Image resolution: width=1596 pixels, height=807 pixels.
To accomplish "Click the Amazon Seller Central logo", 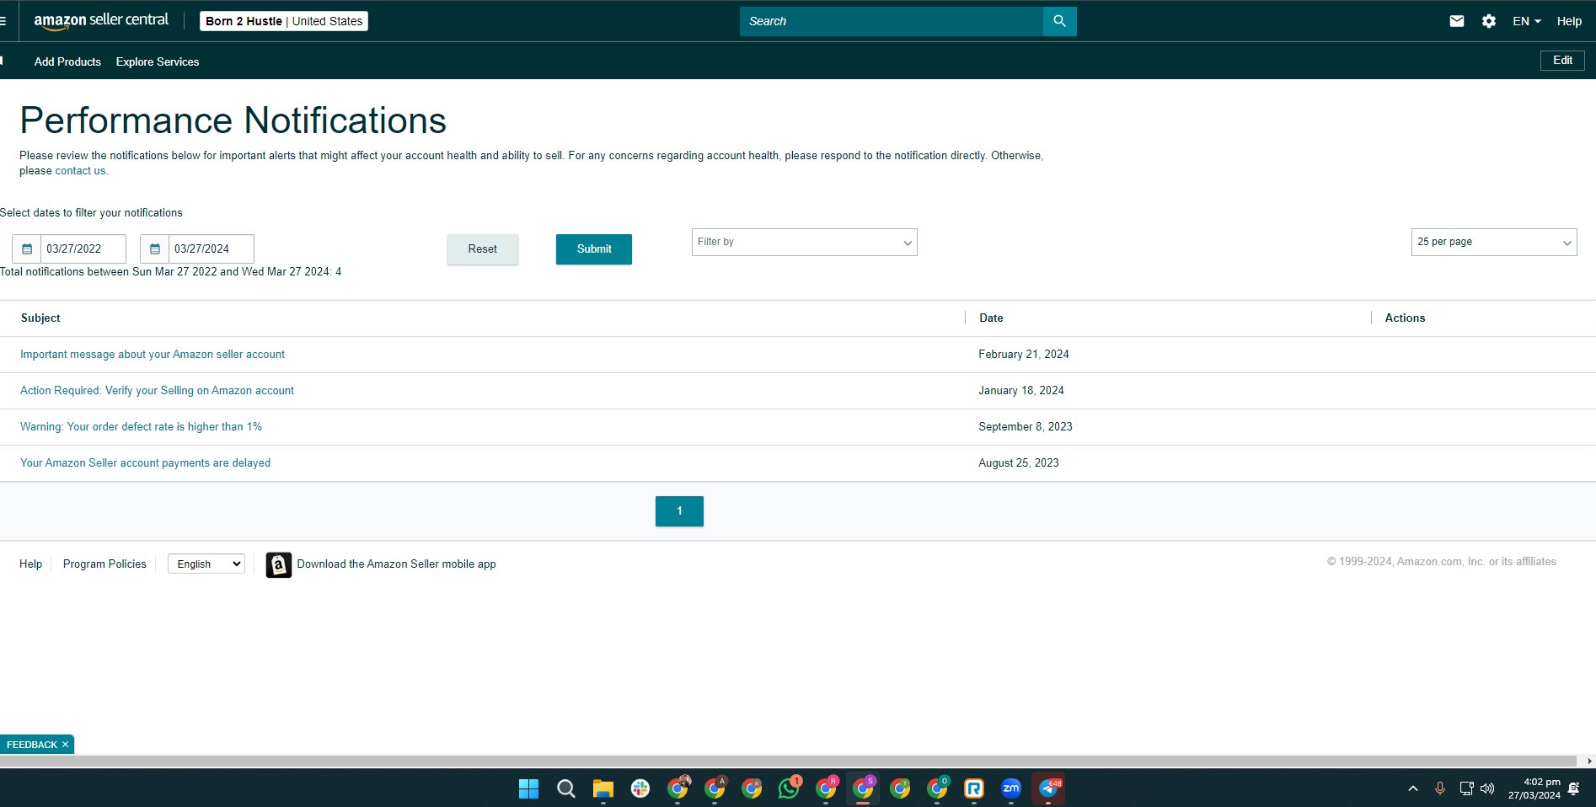I will click(101, 21).
